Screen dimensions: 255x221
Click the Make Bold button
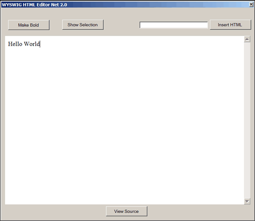coord(28,25)
